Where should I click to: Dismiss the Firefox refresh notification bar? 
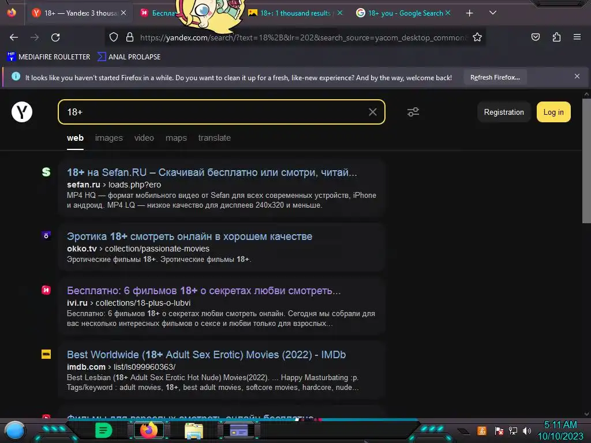point(577,77)
